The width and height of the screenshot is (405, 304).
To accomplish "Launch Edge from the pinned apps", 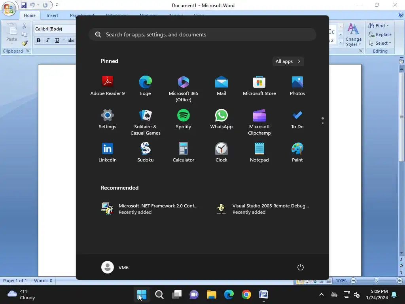I will coord(146,86).
